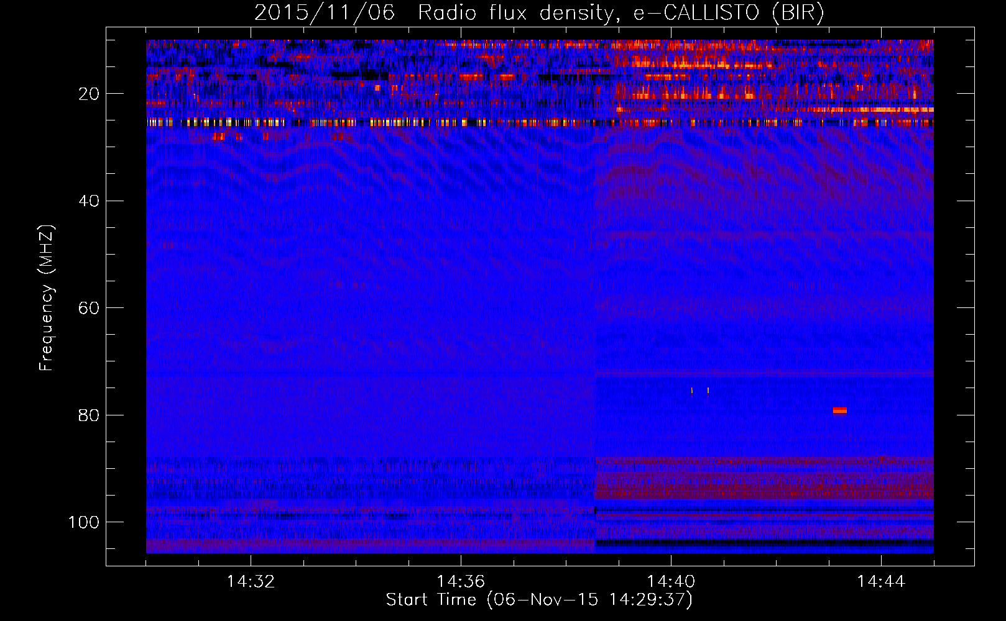The image size is (1006, 621).
Task: Click the "Frequency (MHZ)" axis label
Action: [47, 298]
